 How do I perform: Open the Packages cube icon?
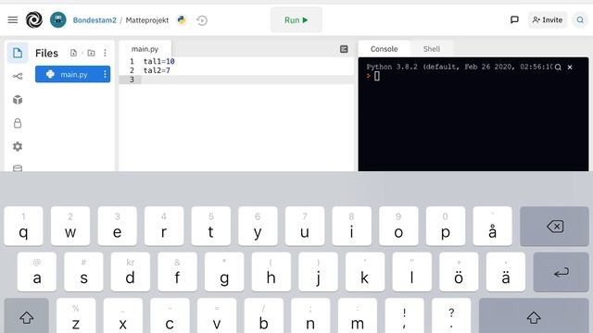(18, 100)
